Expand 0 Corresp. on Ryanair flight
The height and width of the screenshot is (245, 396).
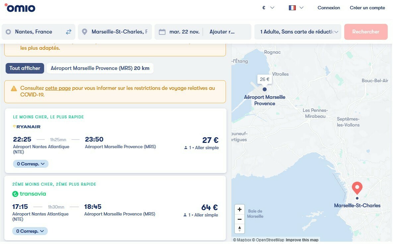31,164
